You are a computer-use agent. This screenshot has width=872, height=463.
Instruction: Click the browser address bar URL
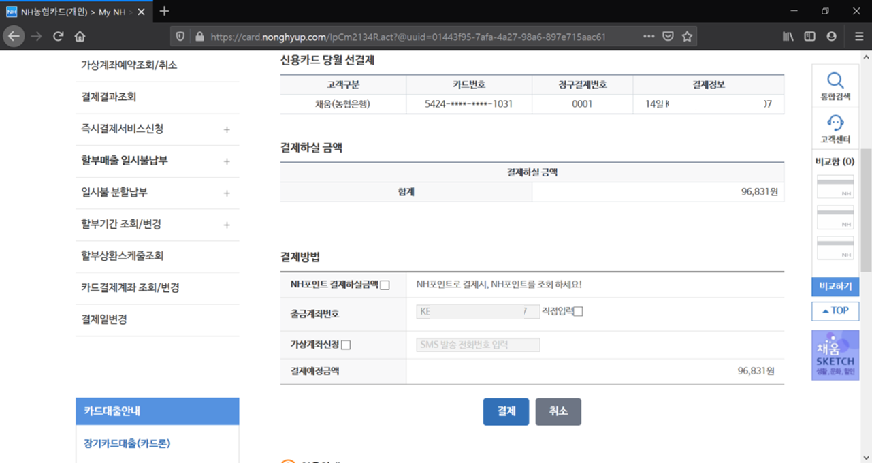pyautogui.click(x=408, y=37)
